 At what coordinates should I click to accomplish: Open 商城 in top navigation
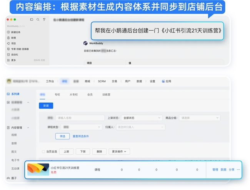pos(87,81)
